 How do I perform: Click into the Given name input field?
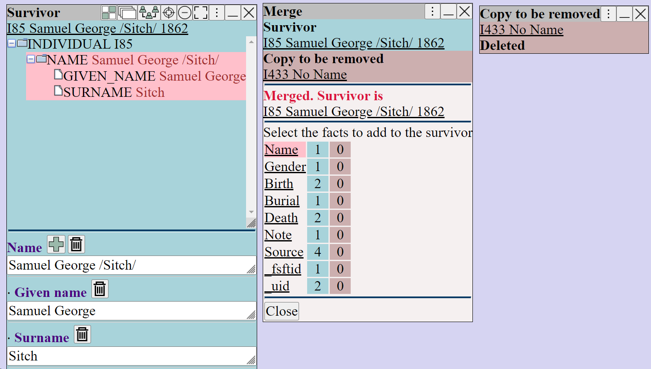[x=132, y=311]
